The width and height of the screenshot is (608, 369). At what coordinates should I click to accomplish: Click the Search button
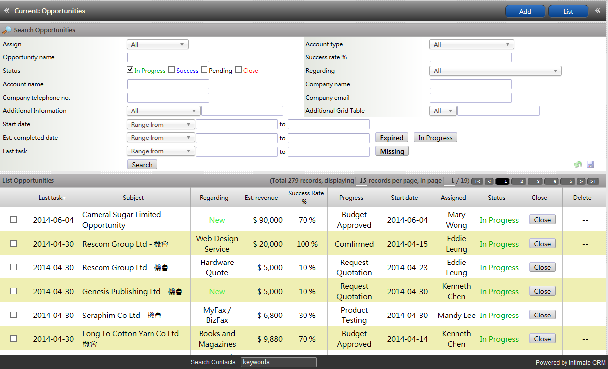[142, 164]
